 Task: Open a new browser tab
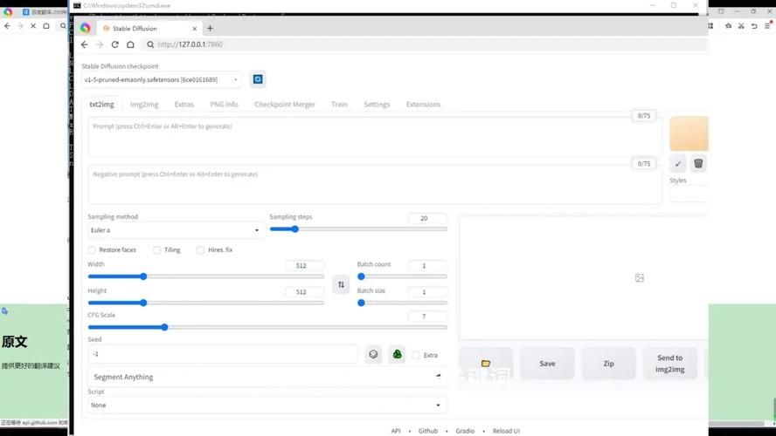210,29
